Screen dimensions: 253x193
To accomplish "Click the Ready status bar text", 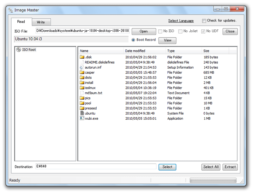I will pyautogui.click(x=15, y=180).
